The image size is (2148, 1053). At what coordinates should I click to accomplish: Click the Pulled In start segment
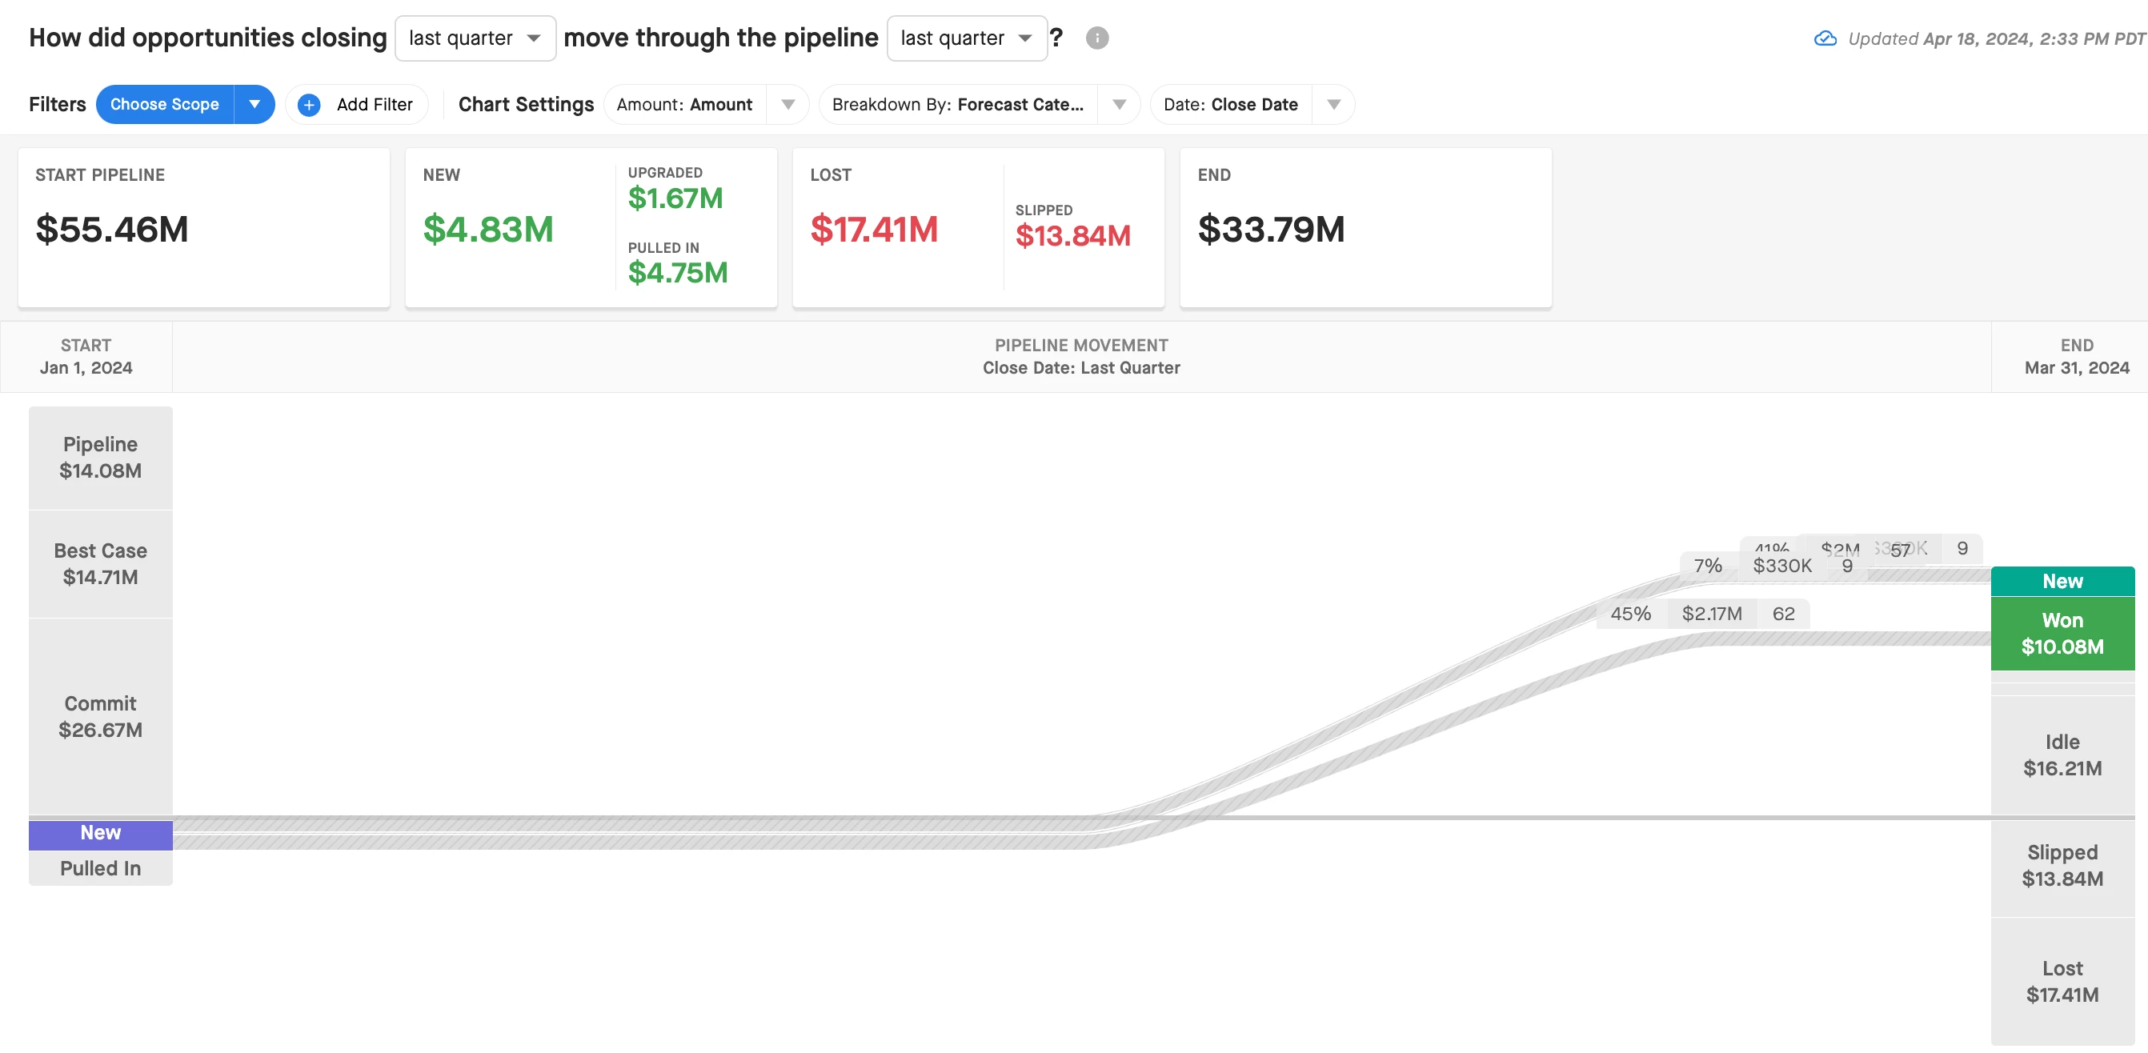click(x=100, y=868)
